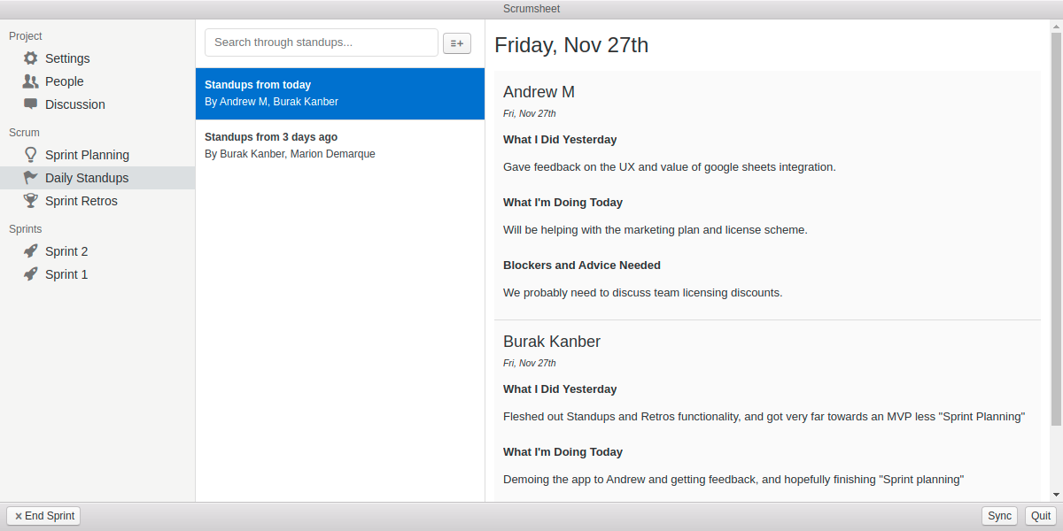1063x531 pixels.
Task: Click the Scrumsheet window title
Action: [x=531, y=9]
